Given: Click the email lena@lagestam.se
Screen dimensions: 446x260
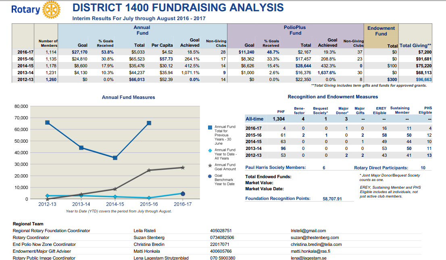Looking at the screenshot, I should tap(308, 258).
